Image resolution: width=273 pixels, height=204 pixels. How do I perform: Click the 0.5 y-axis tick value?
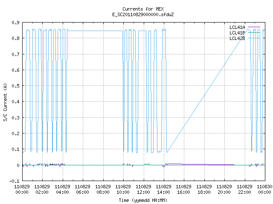[x=15, y=86]
